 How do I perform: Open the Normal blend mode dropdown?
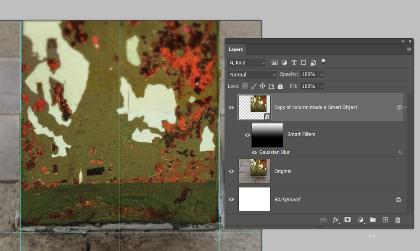[252, 74]
